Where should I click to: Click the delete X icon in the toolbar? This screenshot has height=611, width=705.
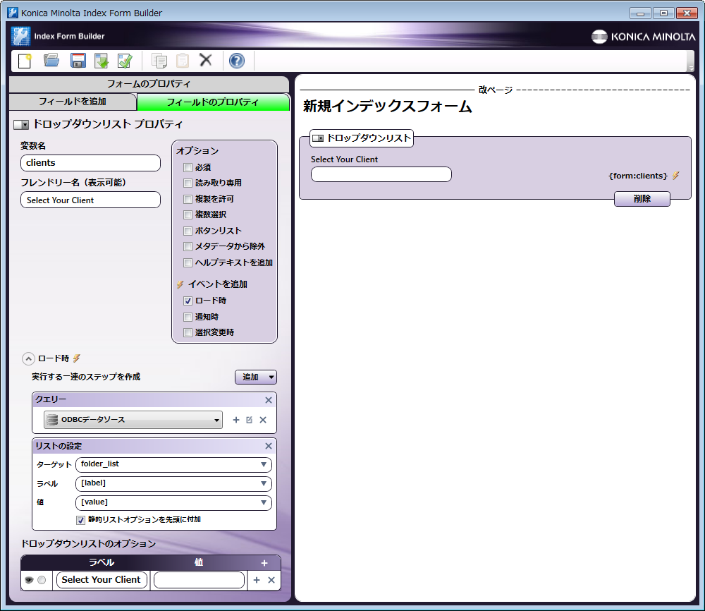205,60
